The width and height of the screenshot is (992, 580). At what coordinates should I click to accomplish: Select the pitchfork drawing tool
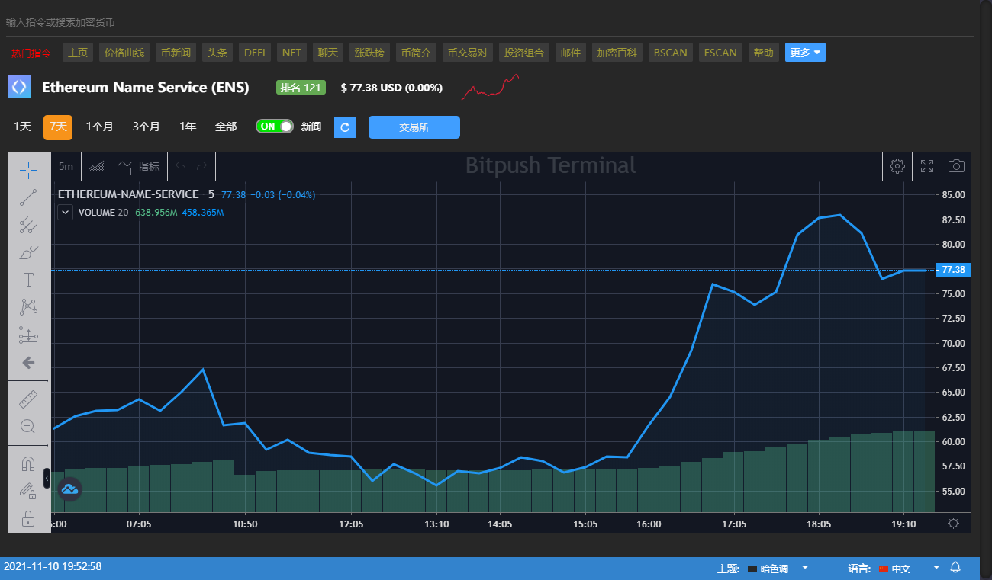click(x=28, y=225)
